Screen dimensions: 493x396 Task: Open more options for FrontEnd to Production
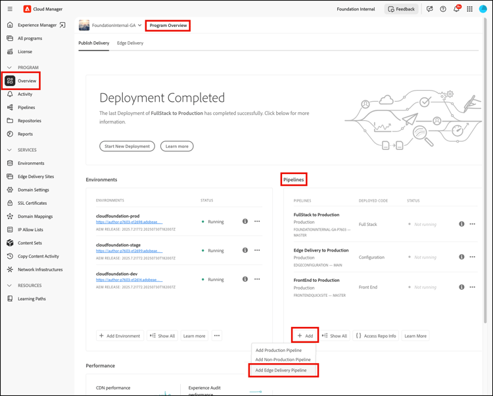coord(473,287)
